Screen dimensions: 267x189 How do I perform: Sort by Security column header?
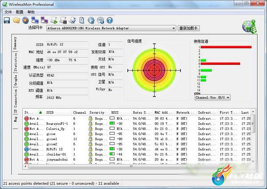point(98,113)
